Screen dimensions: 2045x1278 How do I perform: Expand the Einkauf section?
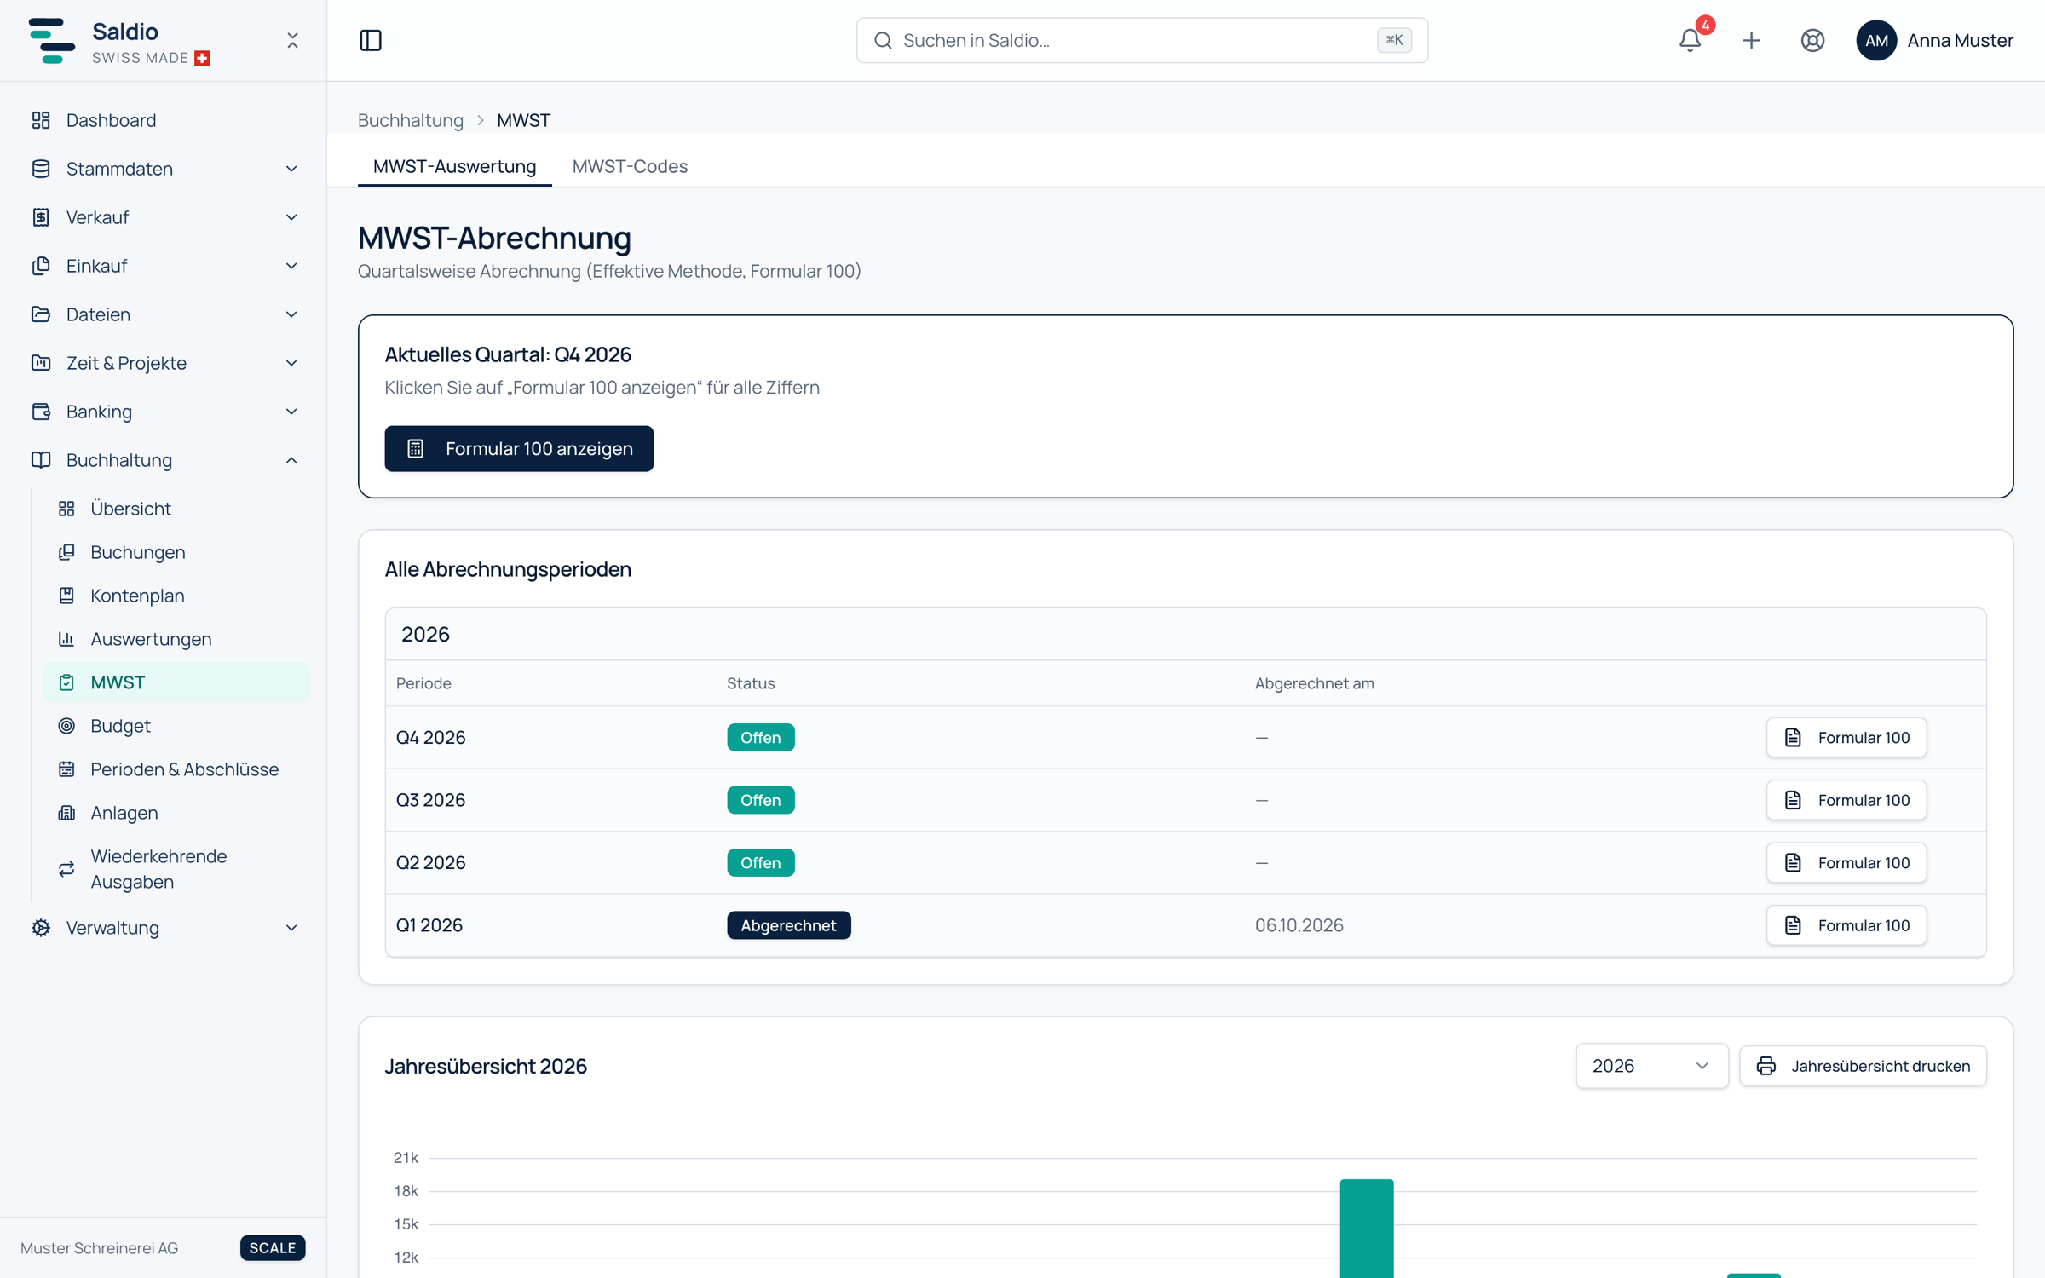[x=164, y=266]
